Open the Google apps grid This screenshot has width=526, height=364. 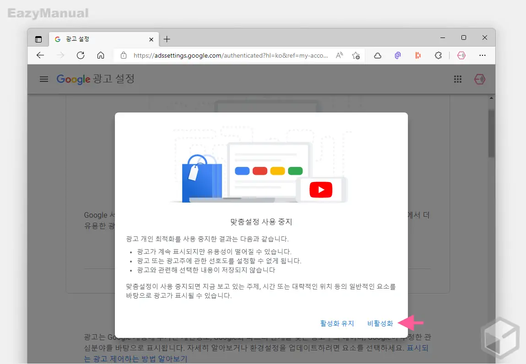458,79
